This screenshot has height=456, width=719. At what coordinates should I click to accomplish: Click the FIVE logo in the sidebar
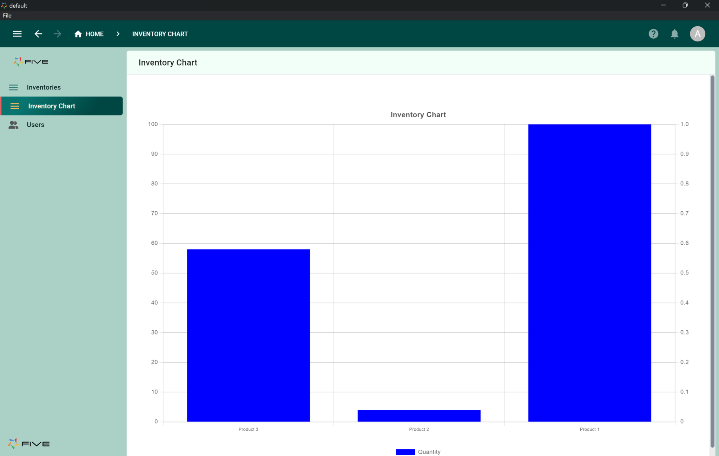[x=31, y=61]
